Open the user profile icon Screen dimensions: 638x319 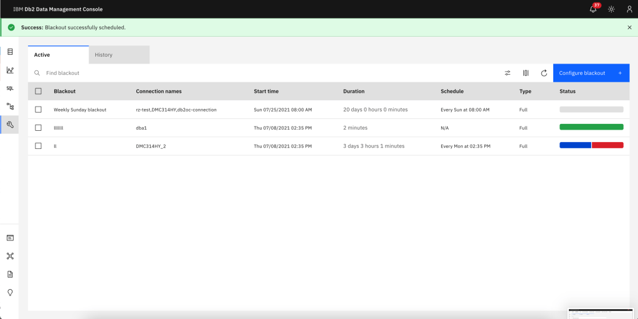[x=629, y=9]
